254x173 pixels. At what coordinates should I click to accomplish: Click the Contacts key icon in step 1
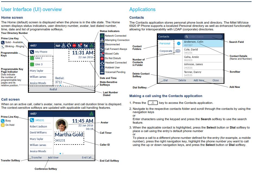[x=153, y=103]
